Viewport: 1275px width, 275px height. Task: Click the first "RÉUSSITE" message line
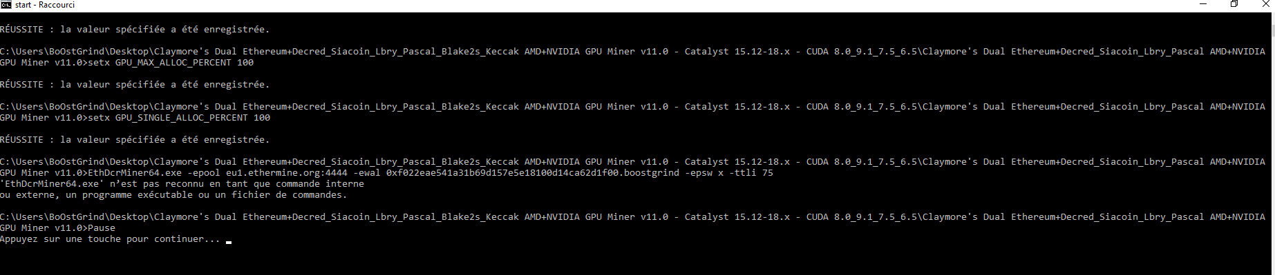coord(135,30)
